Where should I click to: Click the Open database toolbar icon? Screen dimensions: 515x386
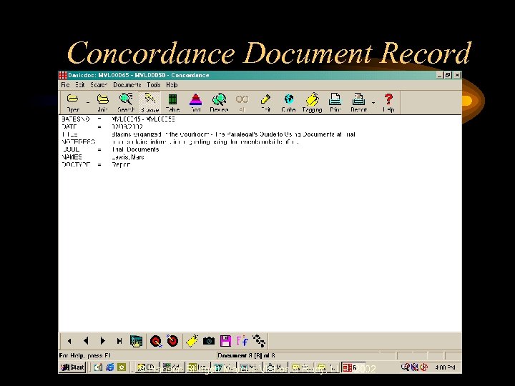[x=72, y=102]
